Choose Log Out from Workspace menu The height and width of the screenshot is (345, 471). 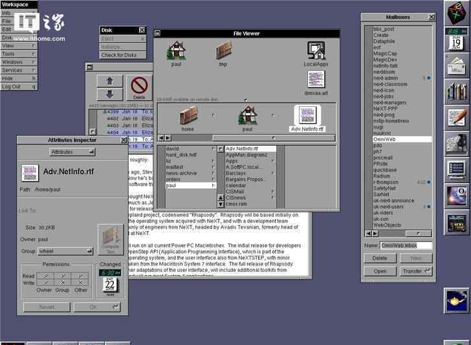click(x=19, y=87)
